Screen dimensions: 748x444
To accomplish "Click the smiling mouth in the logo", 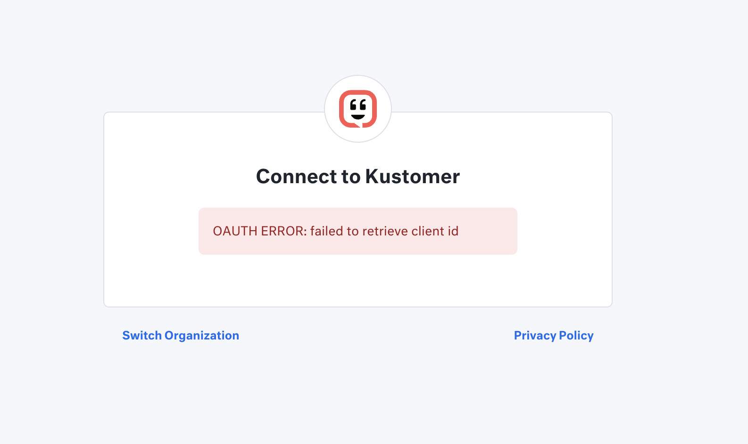I will click(x=358, y=117).
